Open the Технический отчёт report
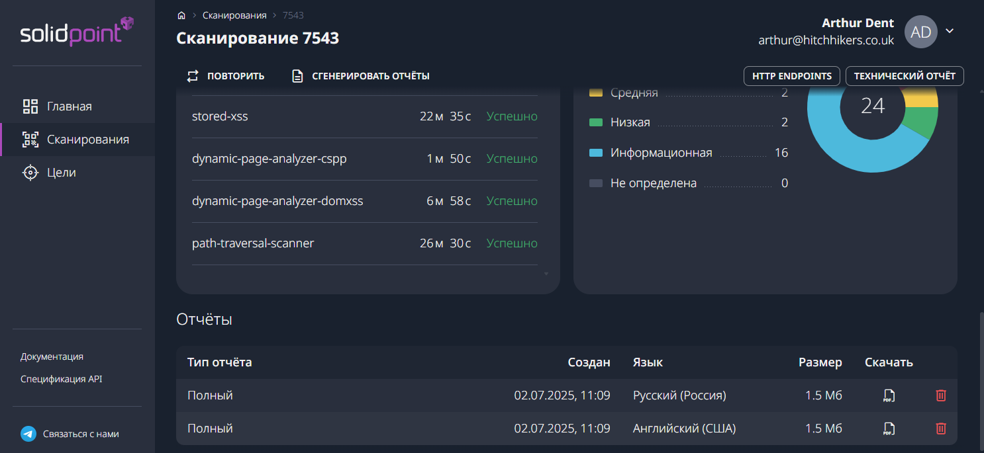Viewport: 984px width, 453px height. 905,75
